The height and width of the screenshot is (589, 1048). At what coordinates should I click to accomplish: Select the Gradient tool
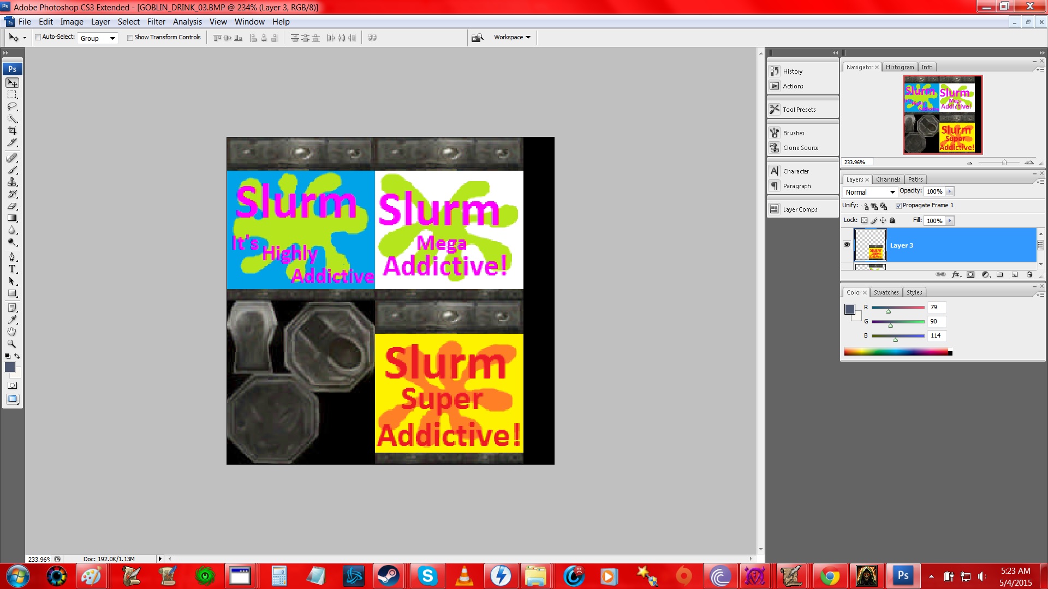tap(12, 218)
